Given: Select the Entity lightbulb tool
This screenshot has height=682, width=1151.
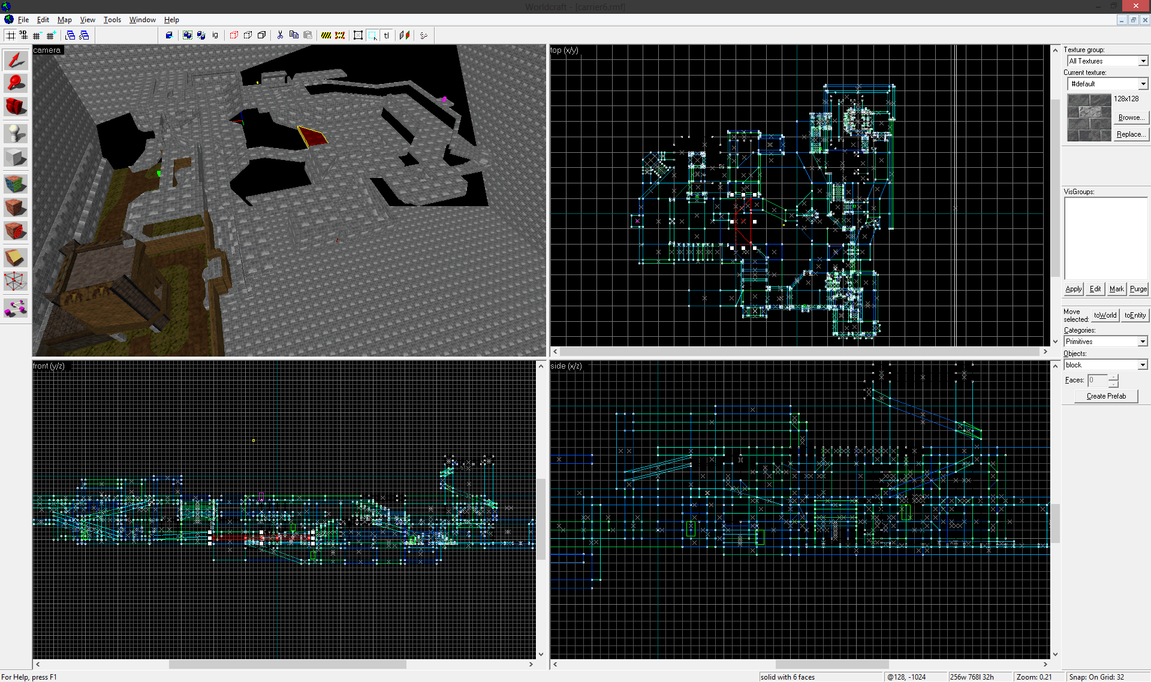Looking at the screenshot, I should pyautogui.click(x=16, y=133).
